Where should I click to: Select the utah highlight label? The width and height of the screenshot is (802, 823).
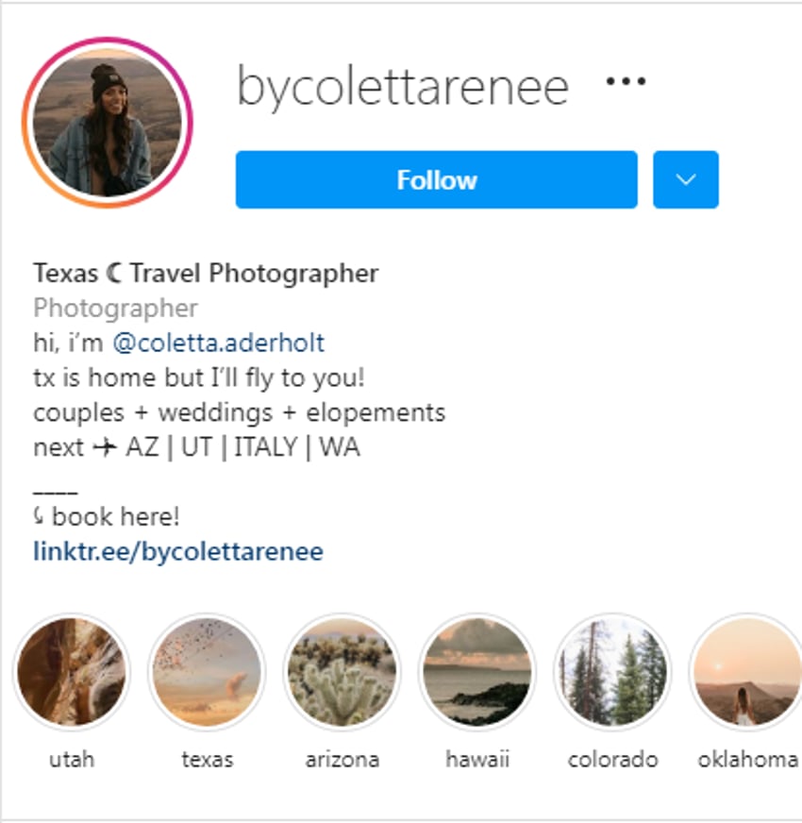pyautogui.click(x=73, y=758)
